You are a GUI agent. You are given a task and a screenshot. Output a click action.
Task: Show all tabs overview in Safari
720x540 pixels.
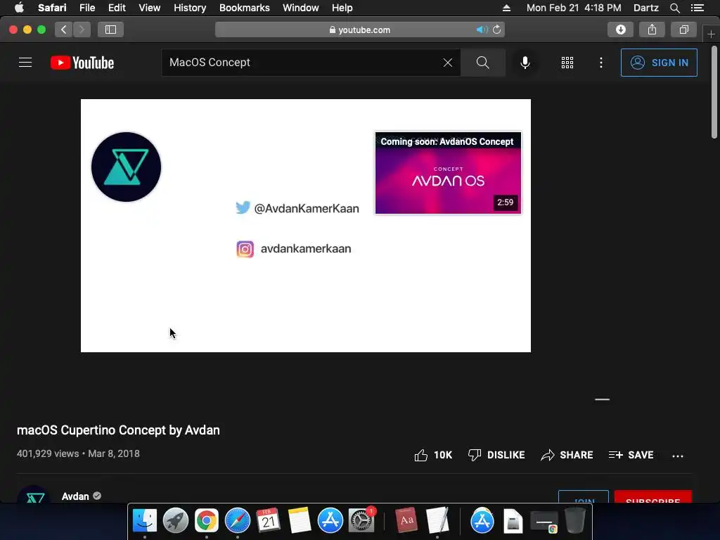click(x=683, y=30)
